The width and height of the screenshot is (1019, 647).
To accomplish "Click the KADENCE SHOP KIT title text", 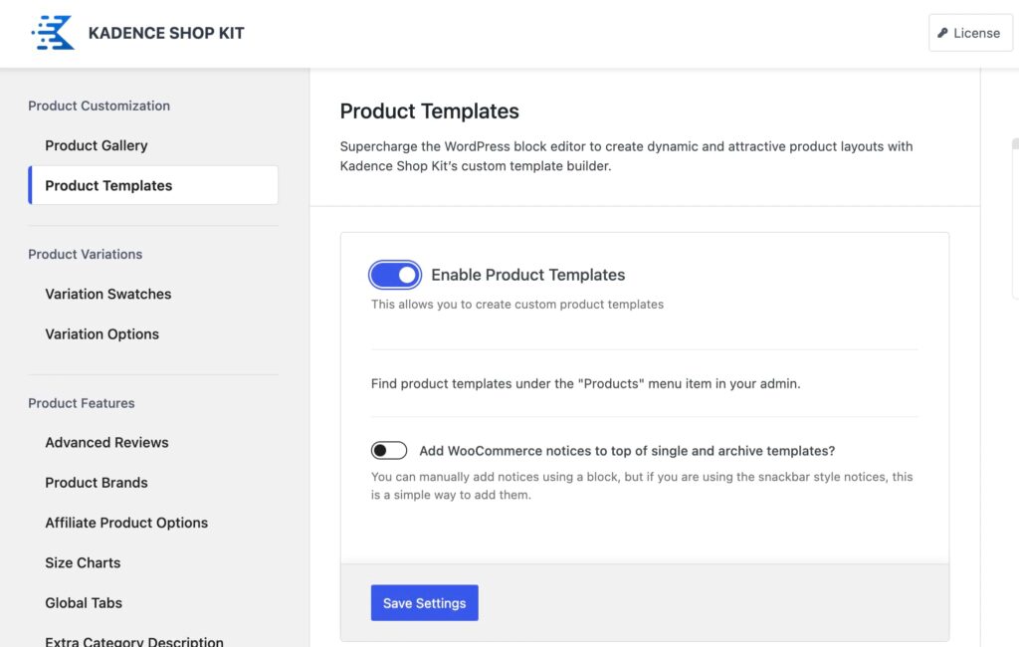I will [x=166, y=33].
